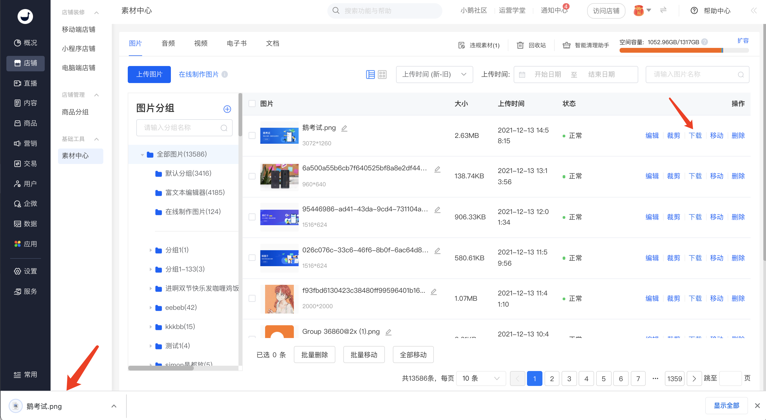Switch to the 音频 tab
Viewport: 766px width, 420px height.
168,43
